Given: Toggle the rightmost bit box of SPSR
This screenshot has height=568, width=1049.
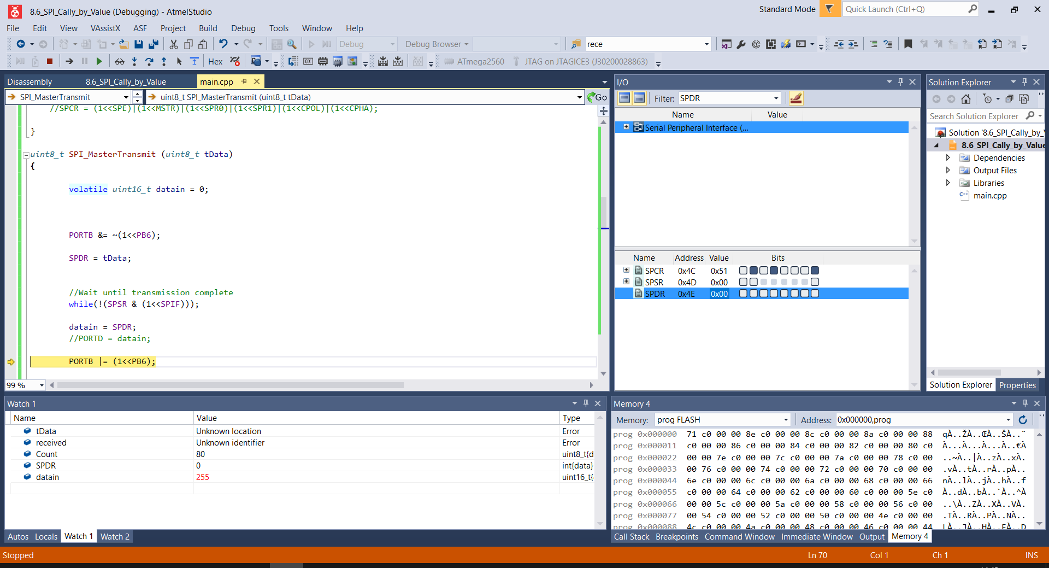Looking at the screenshot, I should point(815,282).
